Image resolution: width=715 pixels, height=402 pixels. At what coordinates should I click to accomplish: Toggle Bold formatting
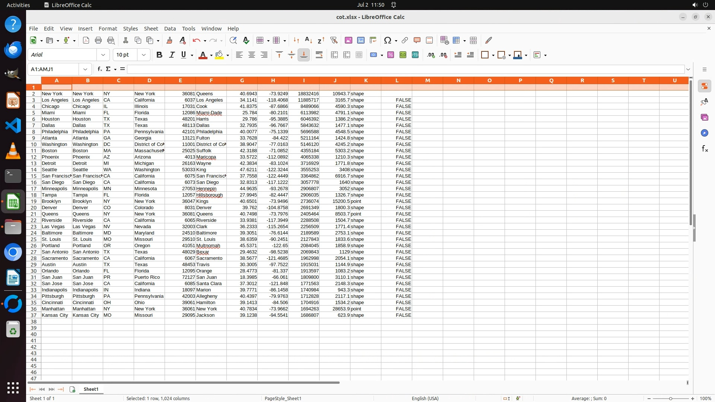click(159, 55)
